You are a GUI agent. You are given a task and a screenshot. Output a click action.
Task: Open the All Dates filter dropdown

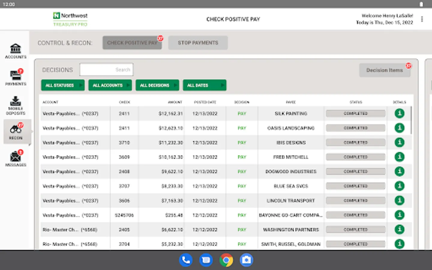pos(205,85)
